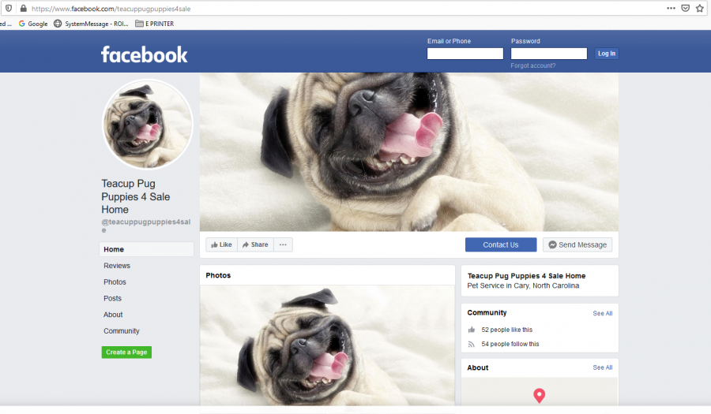Viewport: 711px width, 414px height.
Task: Open the Google bookmark
Action: [x=33, y=24]
